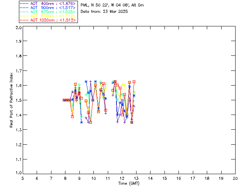Click the 1.5 tick label on y-axis
This screenshot has height=193, width=242.
pyautogui.click(x=18, y=100)
